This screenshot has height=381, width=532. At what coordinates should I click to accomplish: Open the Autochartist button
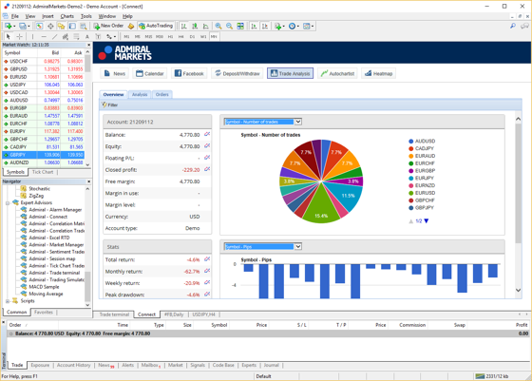[337, 73]
